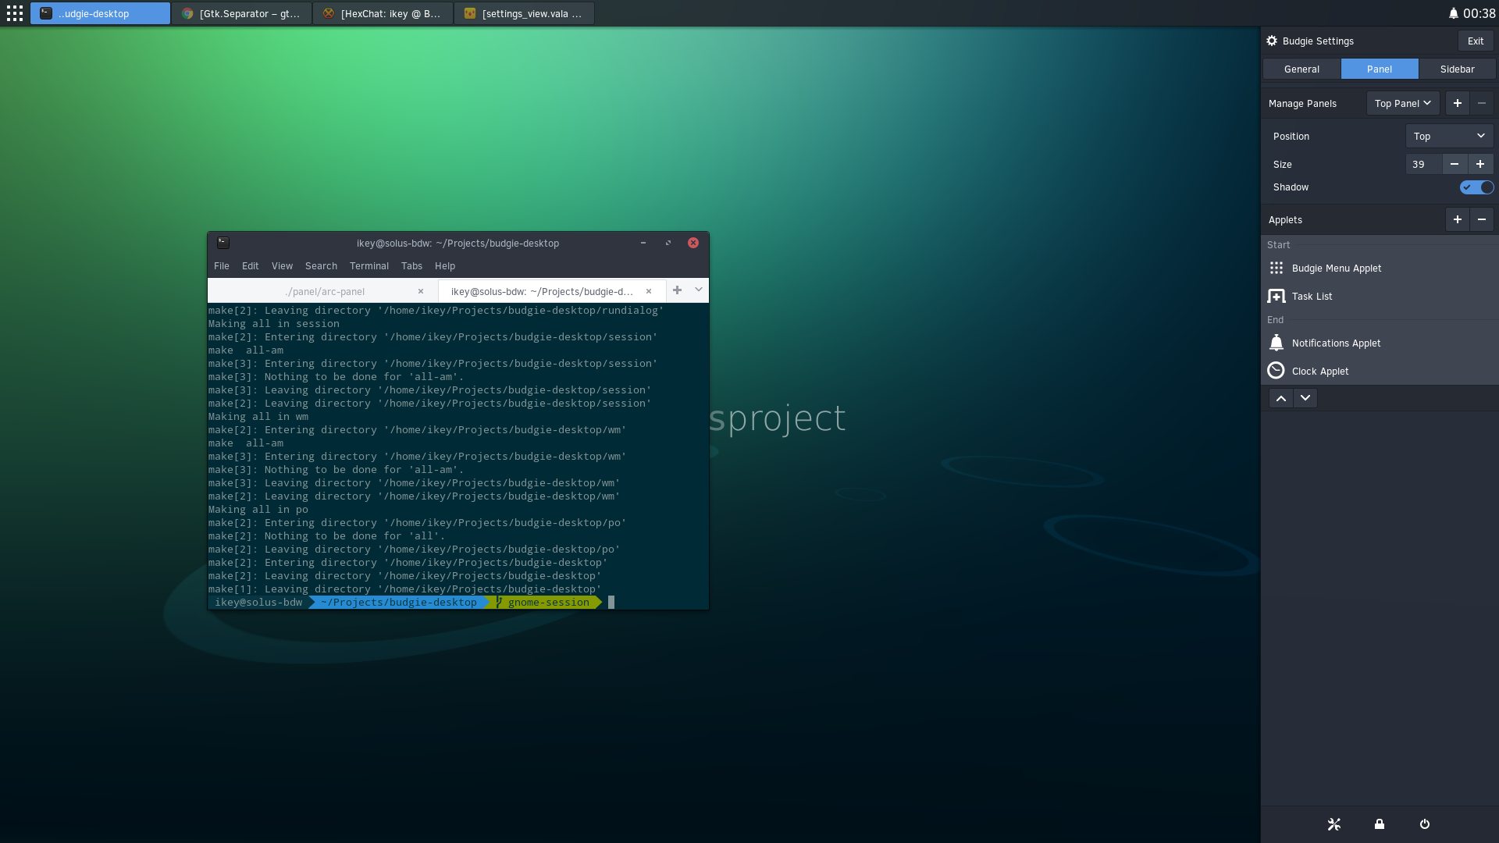Click the Size value field 39
This screenshot has width=1499, height=843.
tap(1424, 164)
